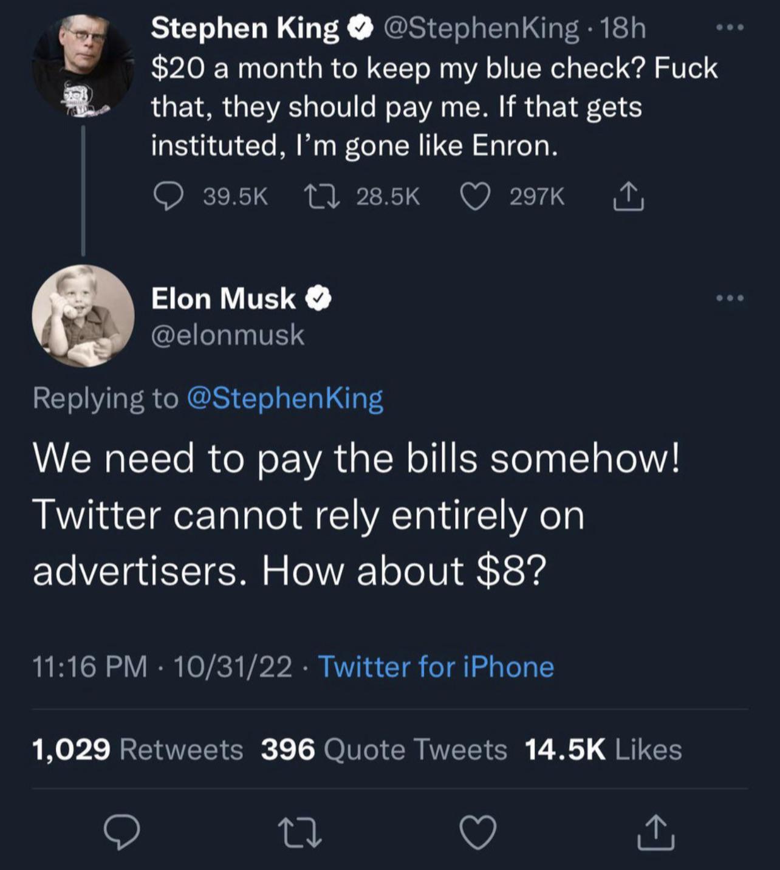View the 396 Quote Tweets

[384, 750]
